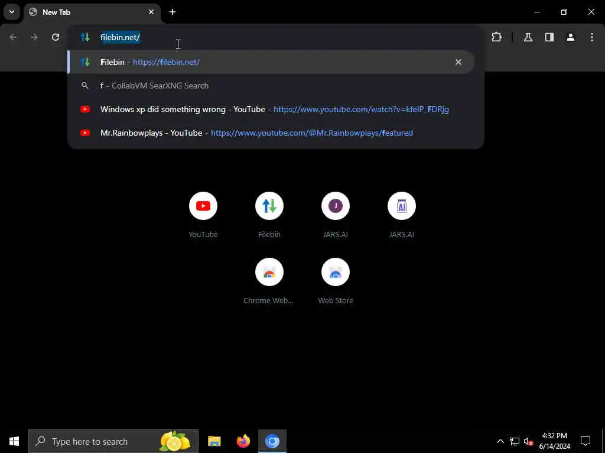605x453 pixels.
Task: Open the notification center icon
Action: pos(586,441)
